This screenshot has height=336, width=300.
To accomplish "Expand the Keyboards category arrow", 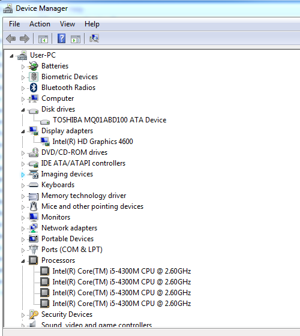I will 23,185.
